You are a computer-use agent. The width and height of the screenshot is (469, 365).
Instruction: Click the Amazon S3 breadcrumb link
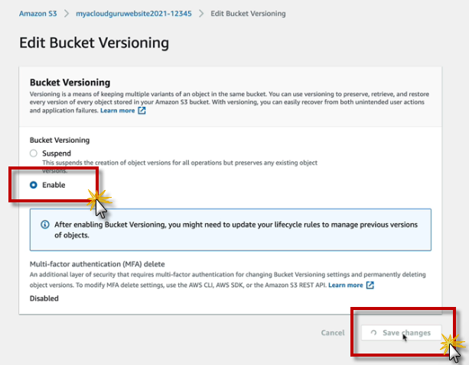coord(37,14)
